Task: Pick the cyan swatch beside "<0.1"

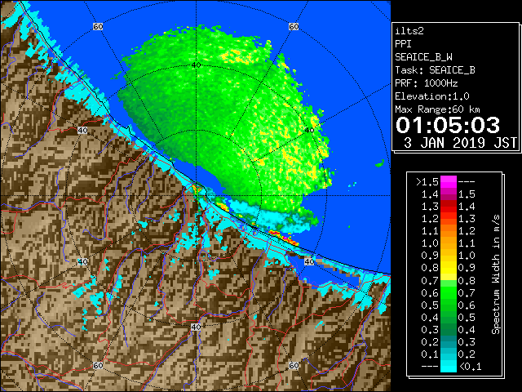Action: point(449,367)
